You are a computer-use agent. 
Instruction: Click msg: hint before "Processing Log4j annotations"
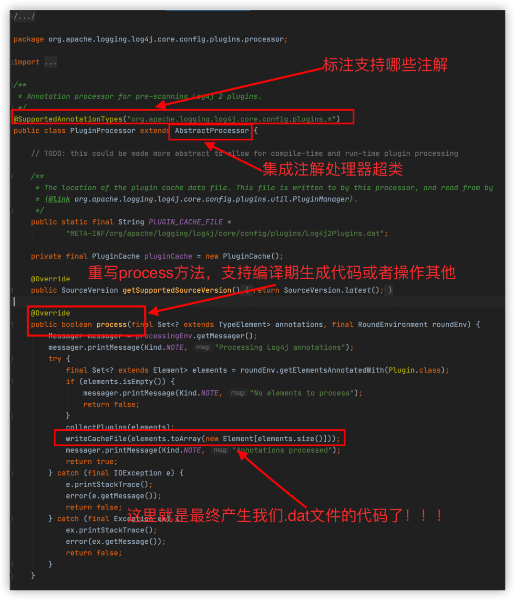pyautogui.click(x=203, y=347)
